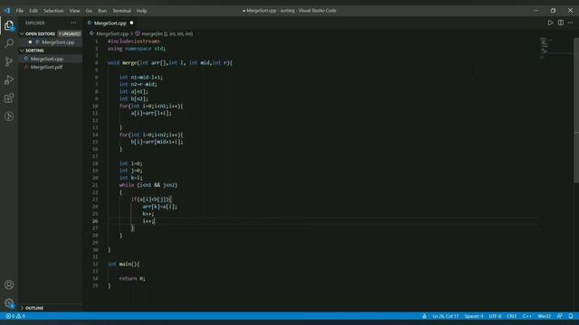Click unsaved dot on MergeSort.cpp tab
This screenshot has width=579, height=325.
(x=131, y=23)
